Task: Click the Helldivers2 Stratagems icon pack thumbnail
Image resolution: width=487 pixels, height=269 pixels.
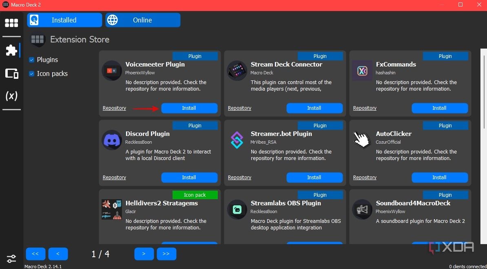Action: tap(112, 209)
